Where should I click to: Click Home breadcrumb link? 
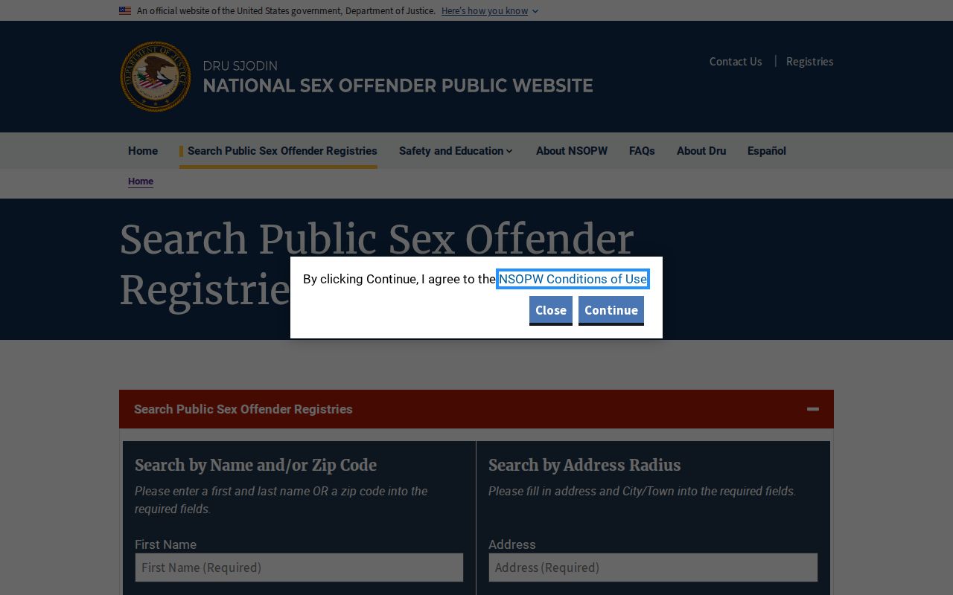click(x=141, y=181)
